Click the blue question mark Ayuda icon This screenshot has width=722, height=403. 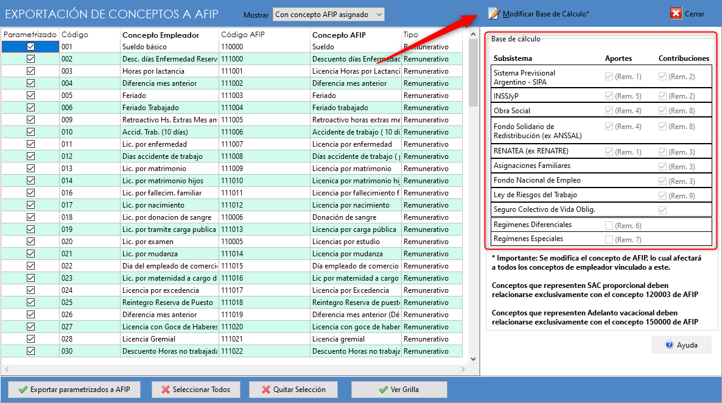(x=670, y=345)
